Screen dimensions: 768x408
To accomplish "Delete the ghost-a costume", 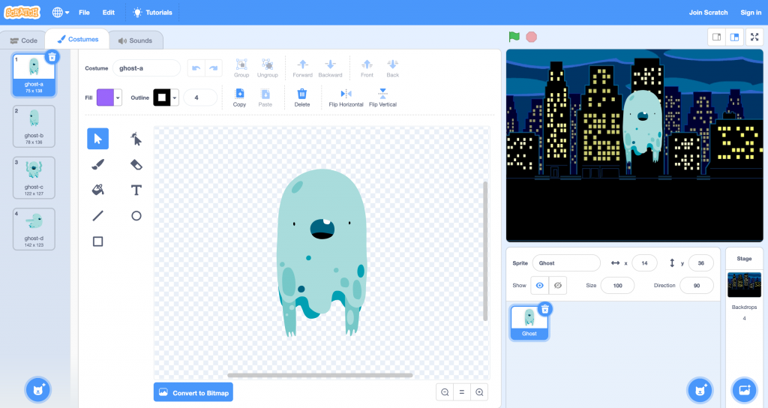I will 52,57.
